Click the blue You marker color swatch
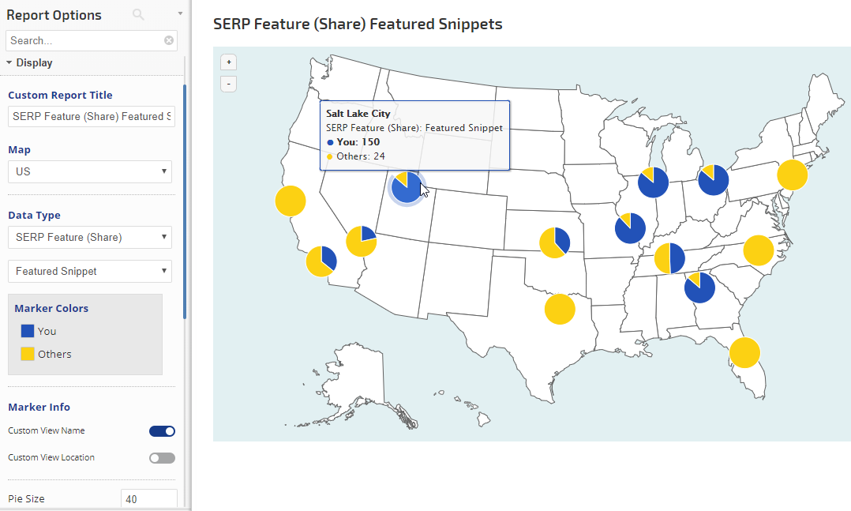This screenshot has height=511, width=851. pyautogui.click(x=28, y=332)
